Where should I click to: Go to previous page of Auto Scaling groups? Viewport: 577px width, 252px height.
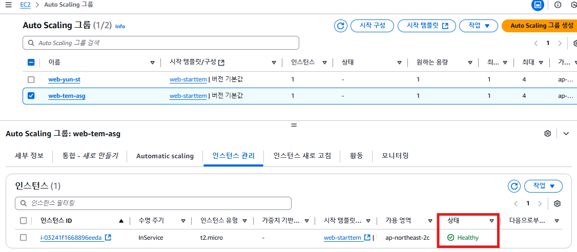536,43
